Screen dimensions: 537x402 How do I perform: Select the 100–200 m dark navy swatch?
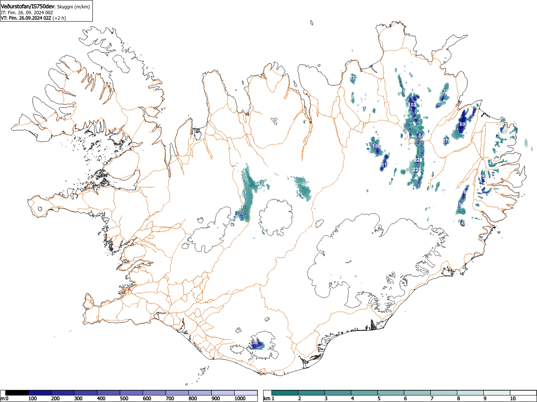[40, 393]
